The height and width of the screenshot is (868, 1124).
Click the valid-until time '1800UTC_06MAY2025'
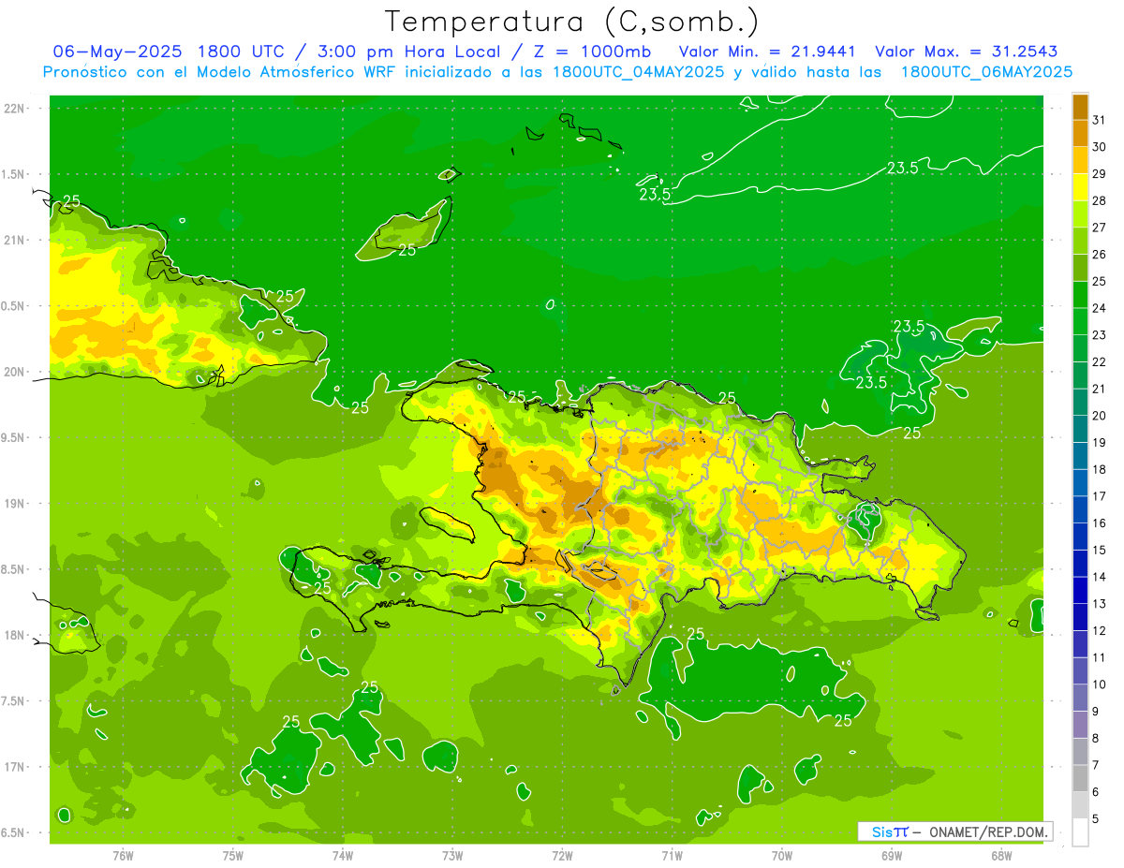[x=986, y=72]
